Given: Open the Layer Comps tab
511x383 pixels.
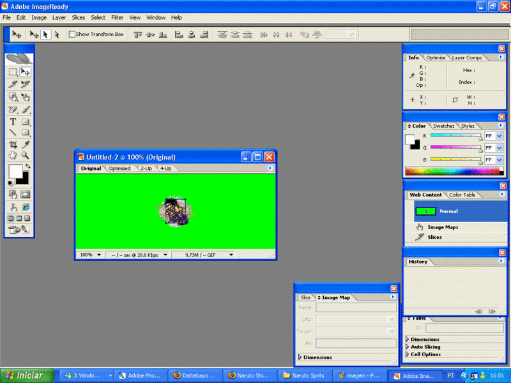Looking at the screenshot, I should 467,57.
